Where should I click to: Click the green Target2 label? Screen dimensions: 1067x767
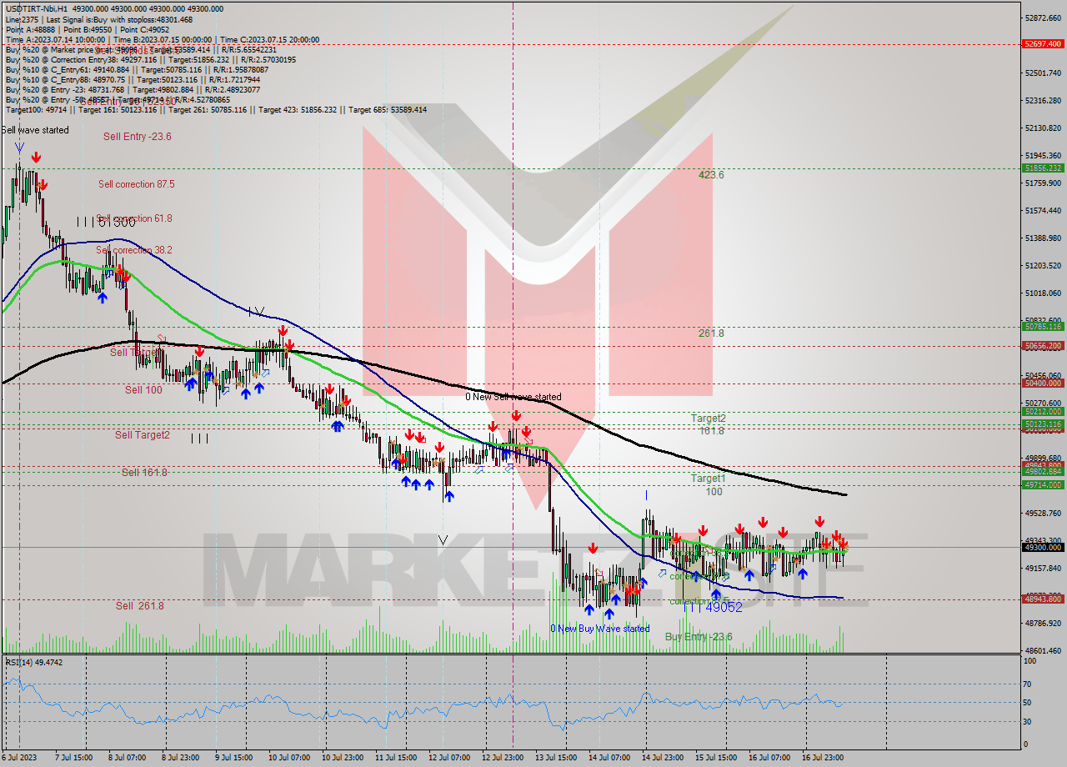(708, 419)
